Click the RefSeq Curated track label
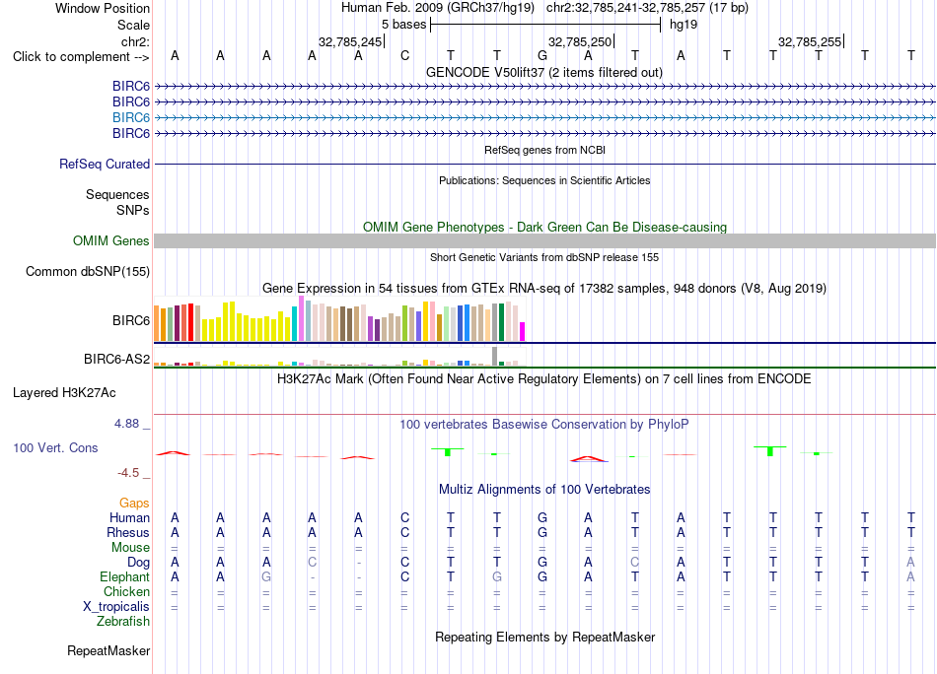 pos(105,164)
